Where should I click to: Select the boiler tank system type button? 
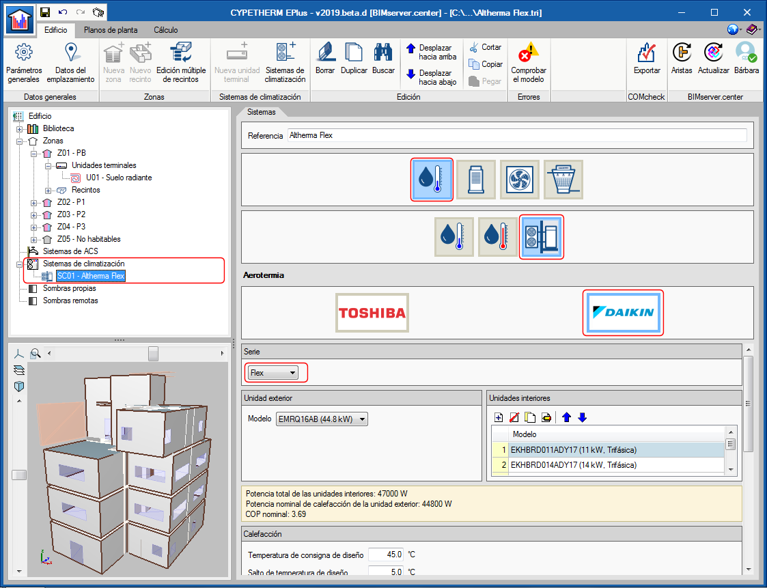click(476, 180)
